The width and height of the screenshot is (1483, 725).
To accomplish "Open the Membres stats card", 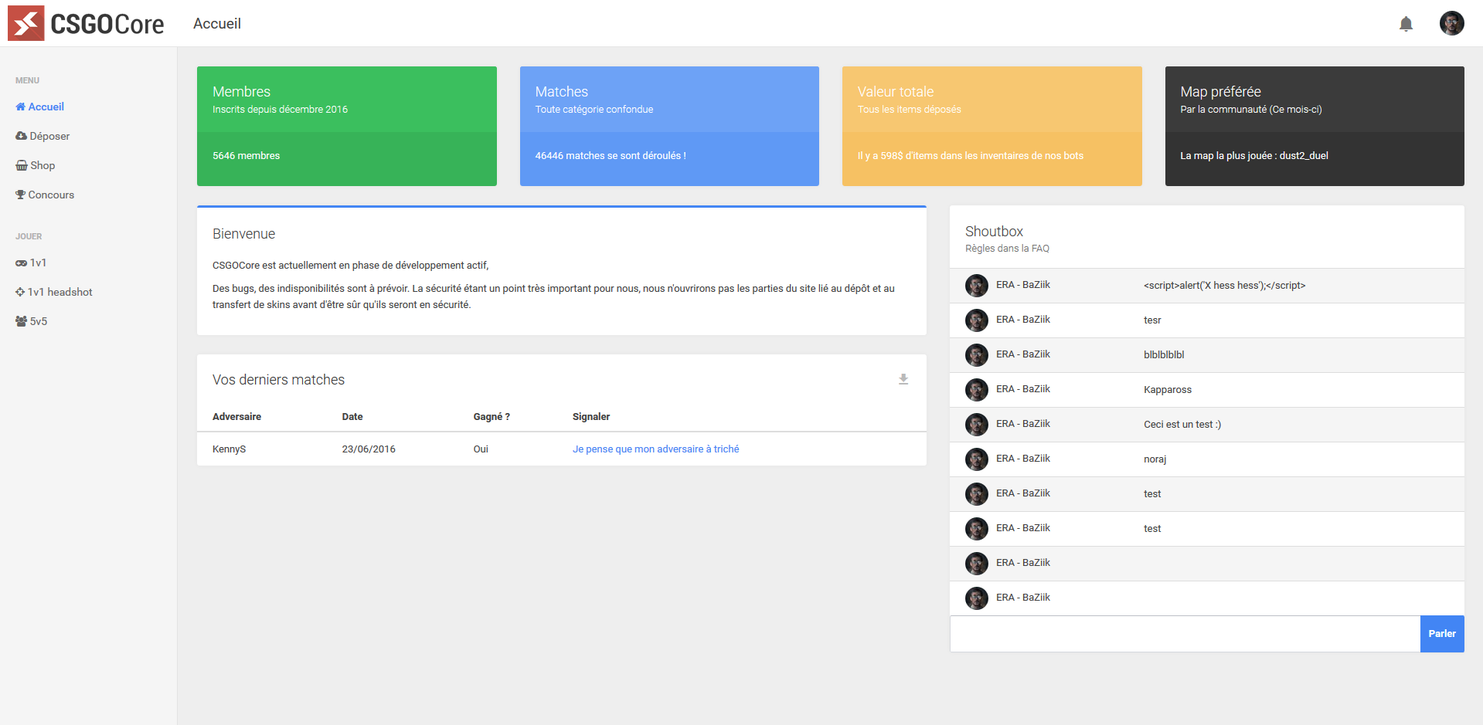I will click(347, 126).
